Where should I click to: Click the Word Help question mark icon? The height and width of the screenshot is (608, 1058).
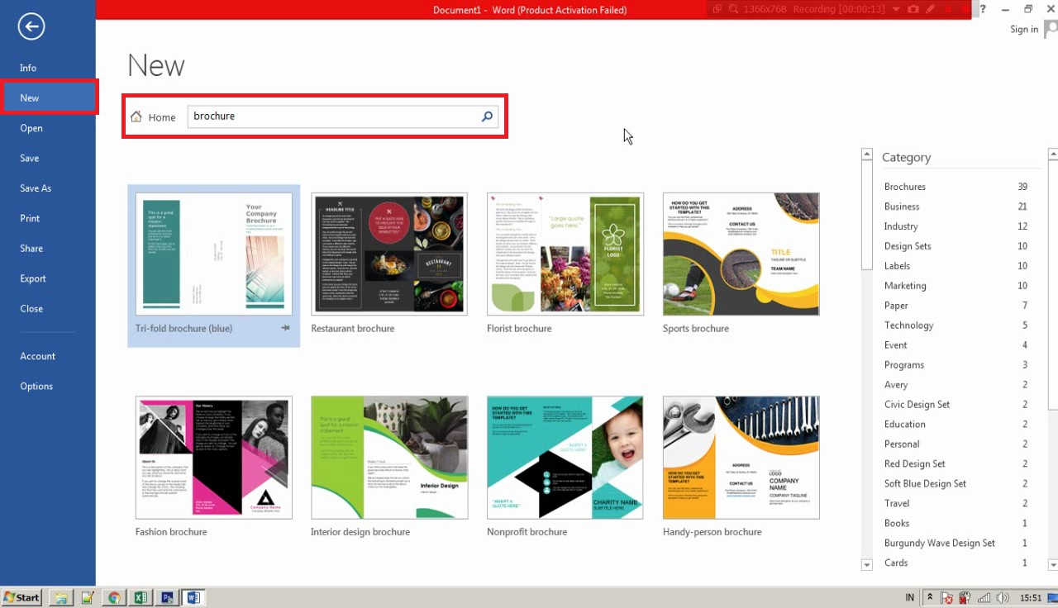click(x=983, y=9)
